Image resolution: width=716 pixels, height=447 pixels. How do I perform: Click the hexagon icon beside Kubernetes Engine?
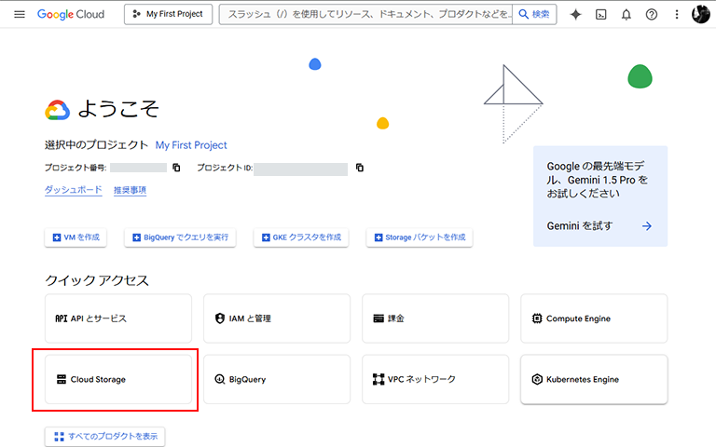537,380
